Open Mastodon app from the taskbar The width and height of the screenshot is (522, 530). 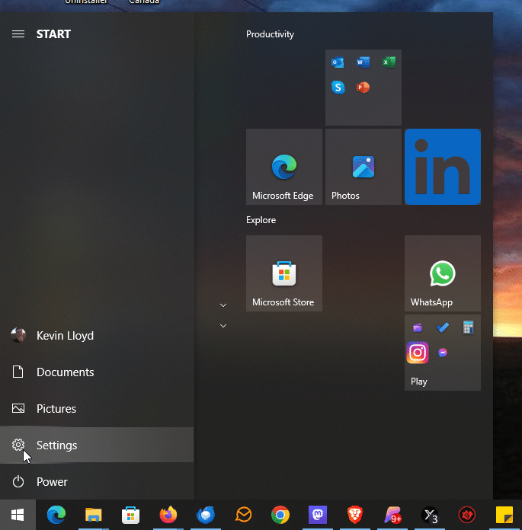pos(317,515)
